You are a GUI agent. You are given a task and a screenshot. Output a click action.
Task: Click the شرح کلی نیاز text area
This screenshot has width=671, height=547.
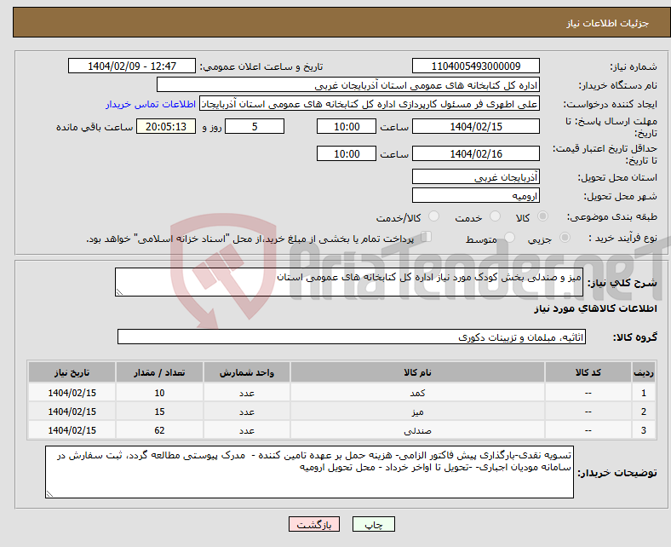(x=349, y=282)
